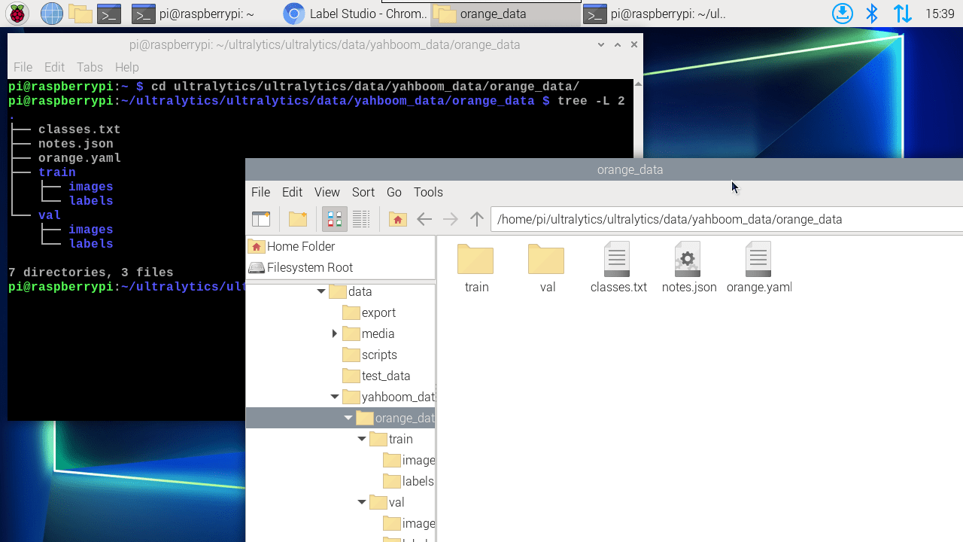Collapse the val node in the tree
The width and height of the screenshot is (963, 542).
coord(362,502)
